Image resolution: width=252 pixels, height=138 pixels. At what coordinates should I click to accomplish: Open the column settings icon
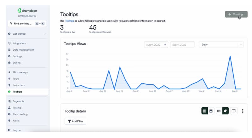point(234,111)
